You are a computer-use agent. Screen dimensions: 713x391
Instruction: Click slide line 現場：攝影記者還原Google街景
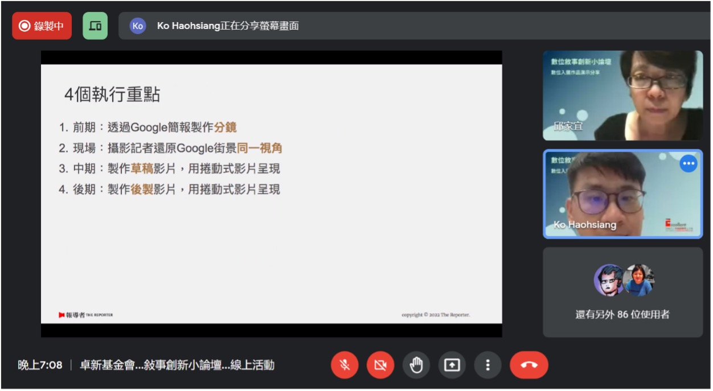(171, 148)
